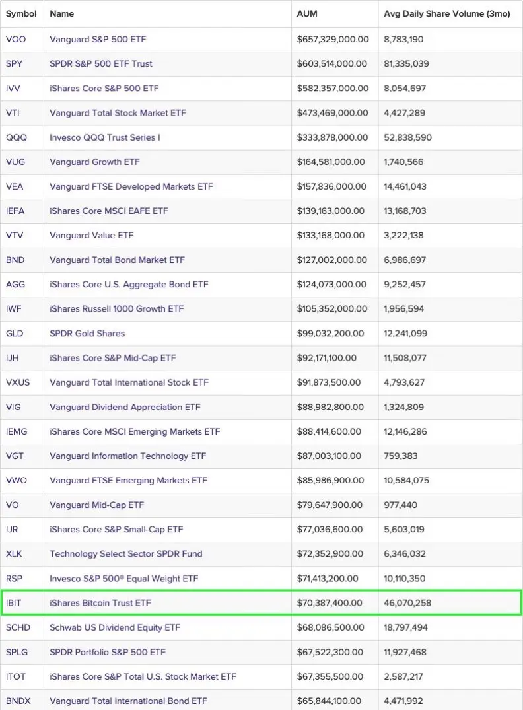Screen dimensions: 523x710
Task: Click the VIG ticker symbol
Action: click(x=13, y=407)
